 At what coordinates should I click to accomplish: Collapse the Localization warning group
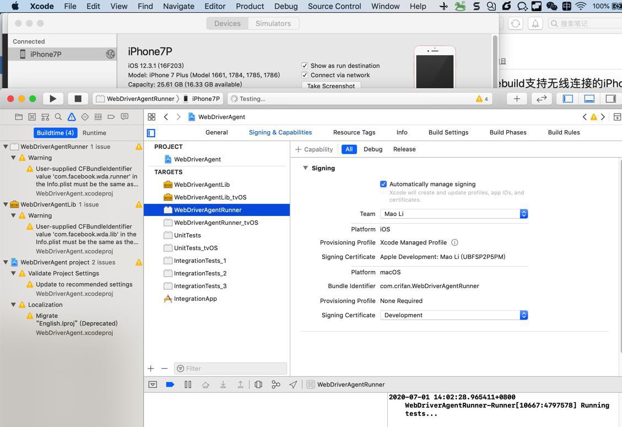pos(13,305)
